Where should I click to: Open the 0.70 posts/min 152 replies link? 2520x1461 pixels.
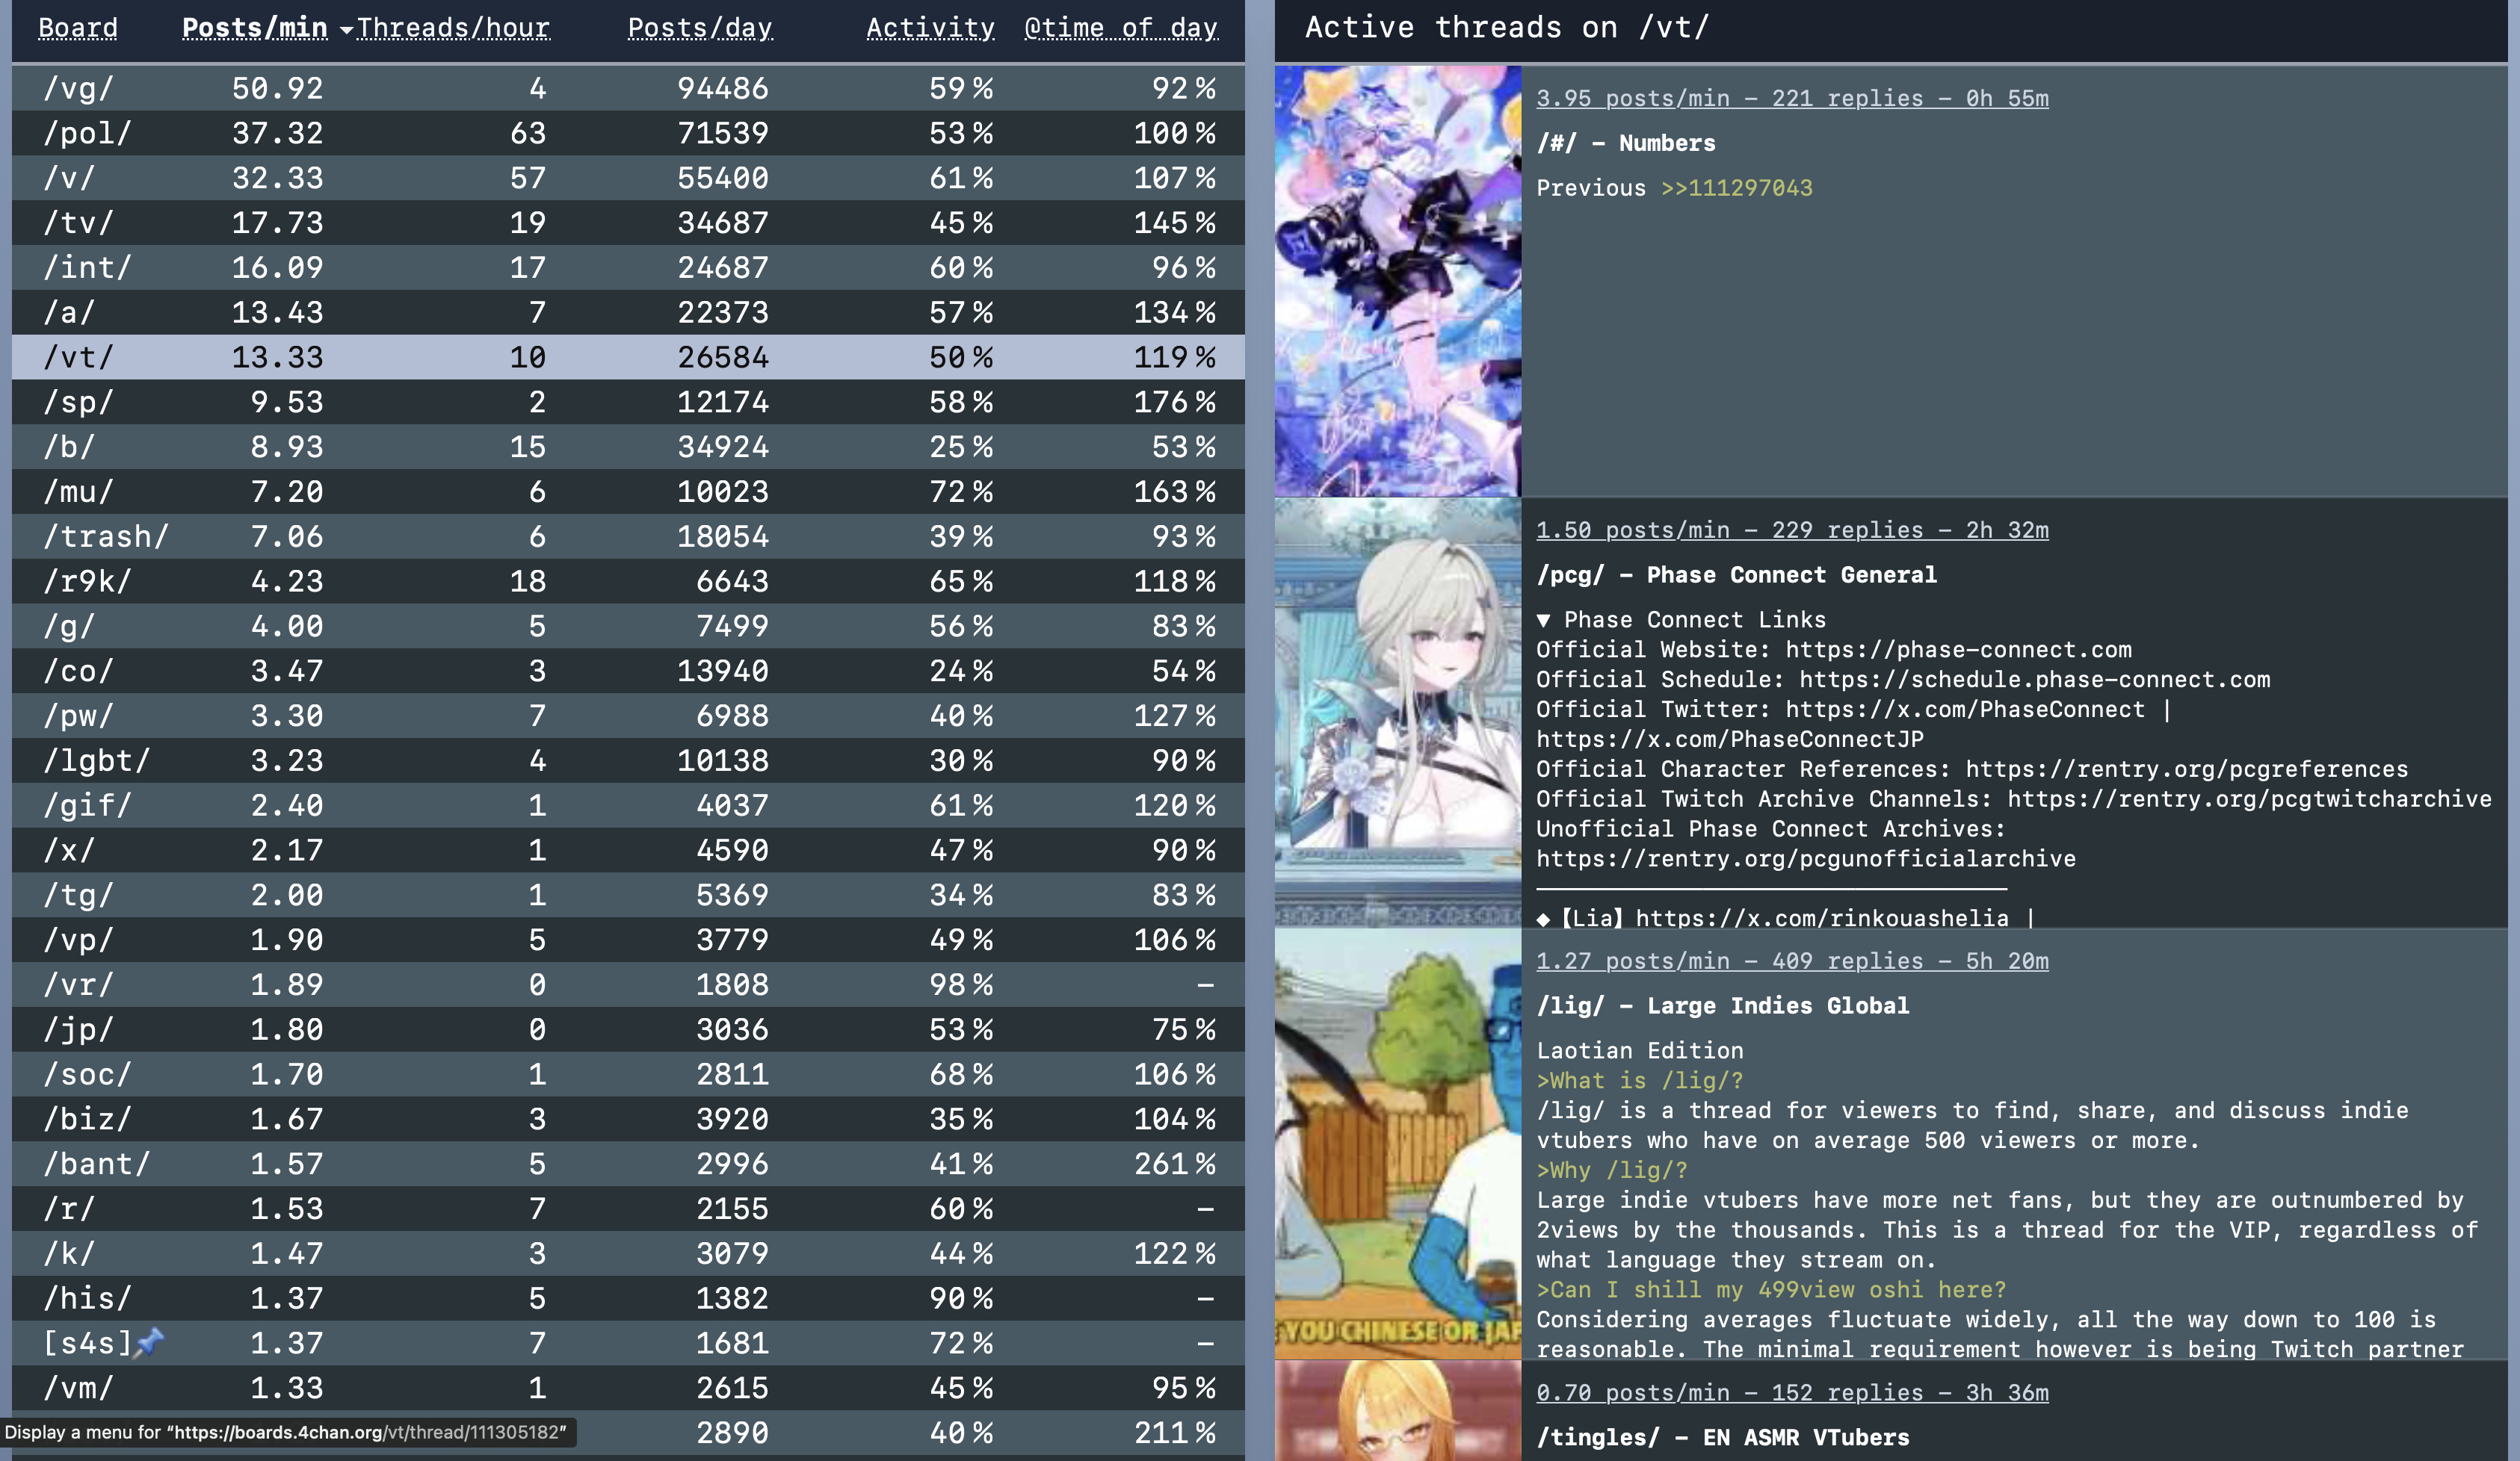(1791, 1392)
